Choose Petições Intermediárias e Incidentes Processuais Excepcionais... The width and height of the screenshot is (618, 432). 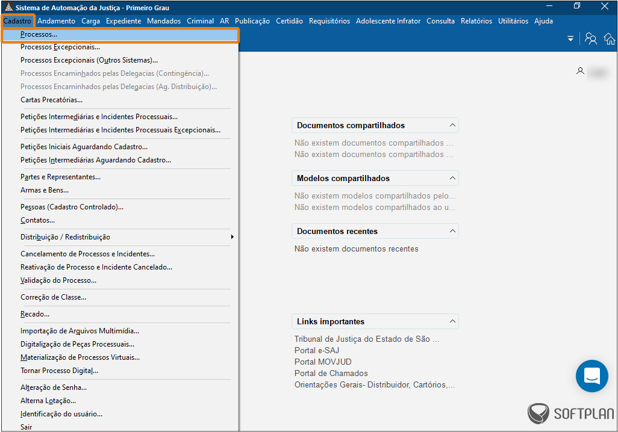[120, 130]
